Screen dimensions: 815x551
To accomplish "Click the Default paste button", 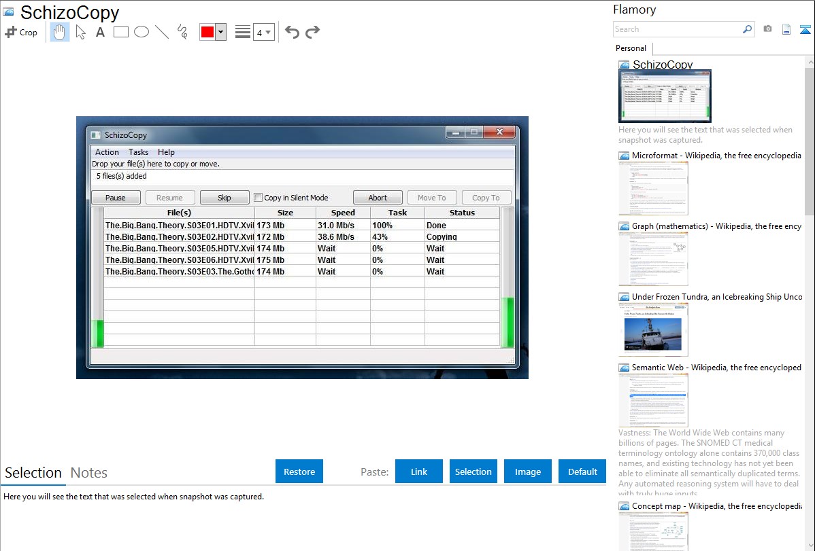I will pos(582,472).
